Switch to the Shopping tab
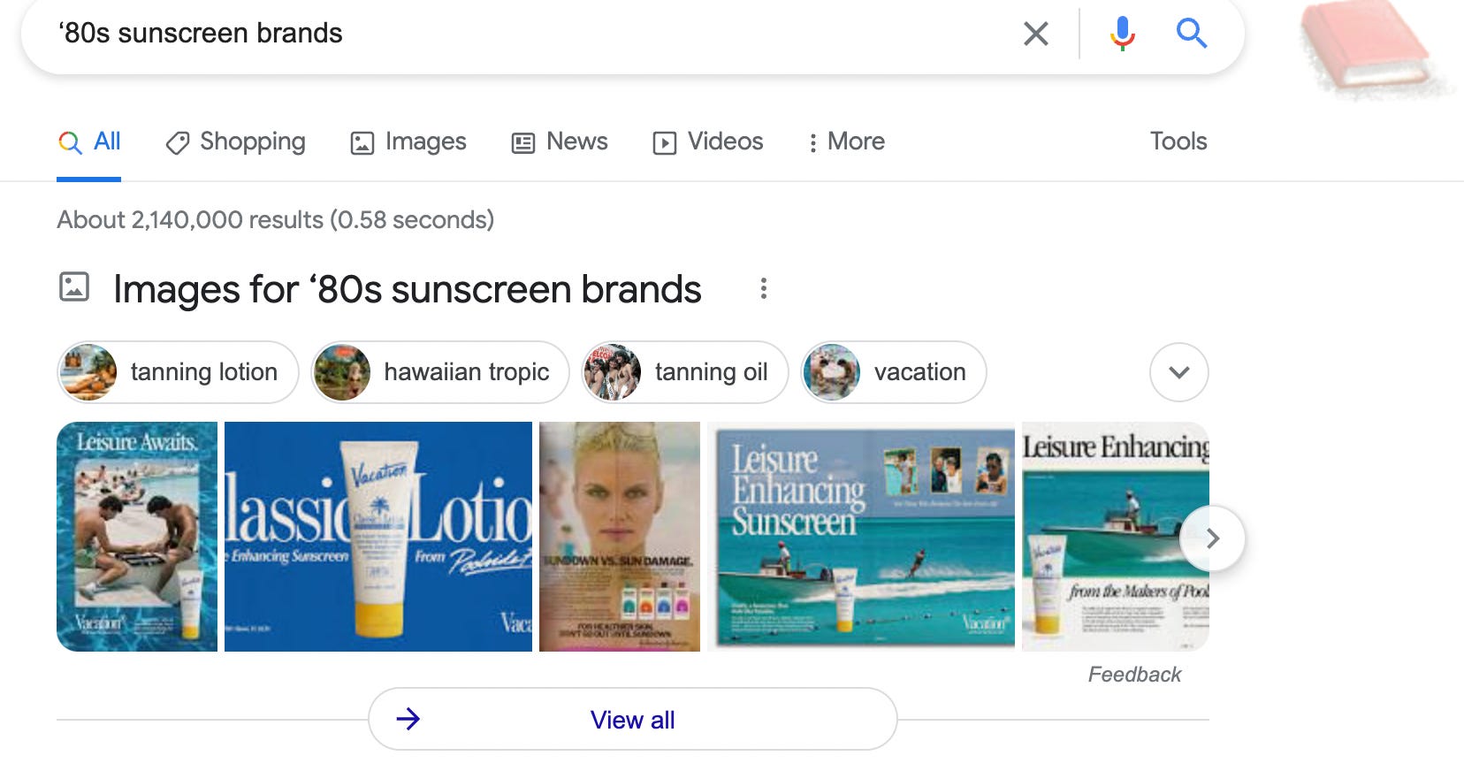 click(x=235, y=141)
